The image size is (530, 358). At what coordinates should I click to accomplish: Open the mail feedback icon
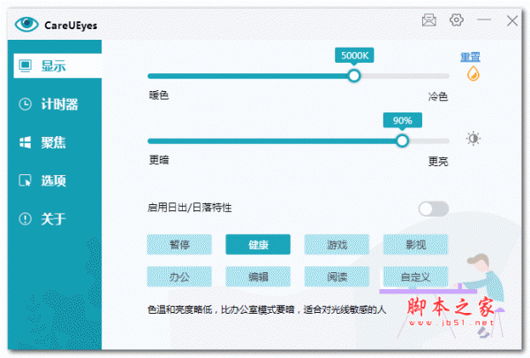pos(429,20)
